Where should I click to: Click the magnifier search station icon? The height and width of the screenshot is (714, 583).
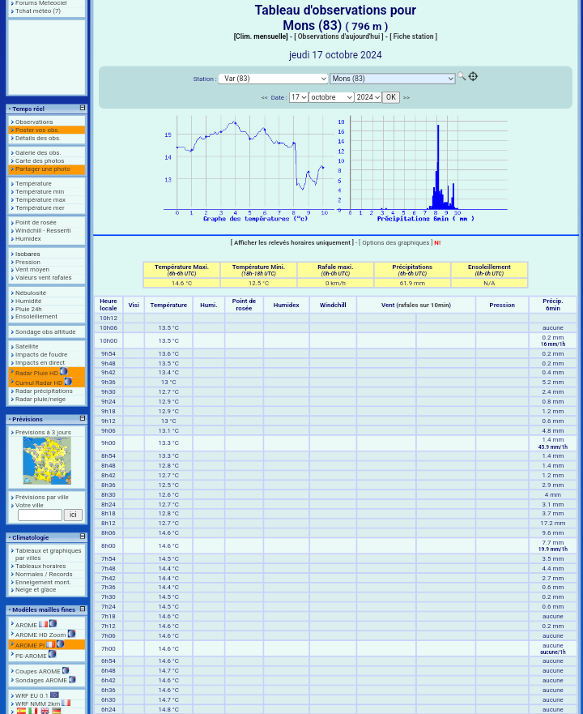[462, 76]
